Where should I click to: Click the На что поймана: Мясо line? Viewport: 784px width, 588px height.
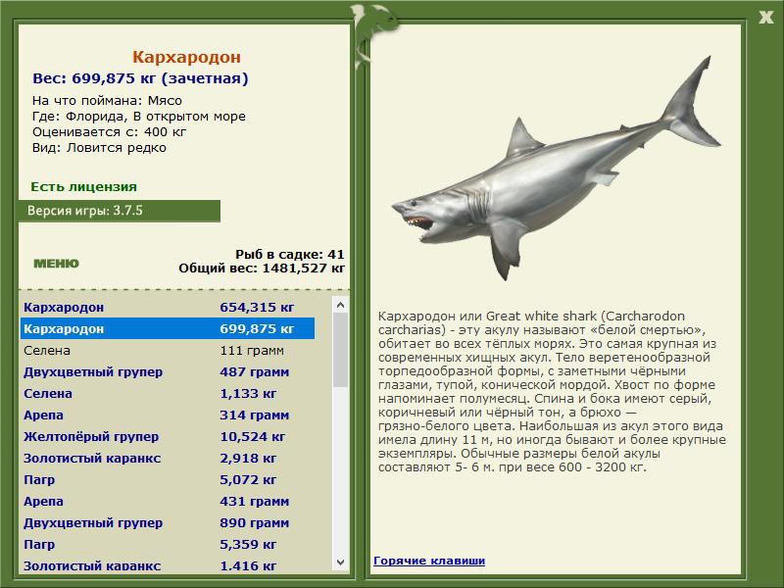tap(107, 101)
